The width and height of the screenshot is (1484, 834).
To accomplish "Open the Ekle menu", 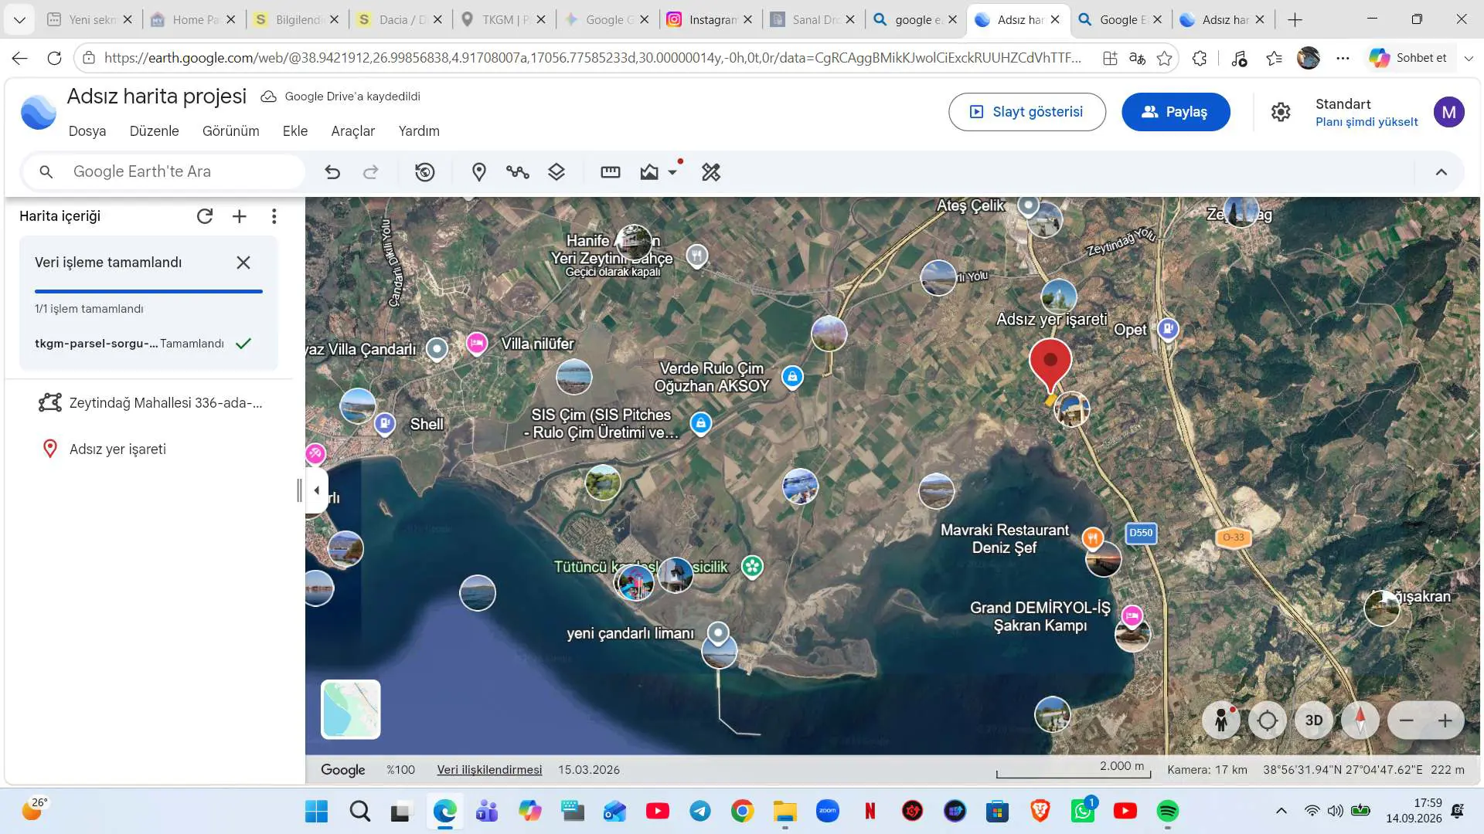I will coord(295,131).
